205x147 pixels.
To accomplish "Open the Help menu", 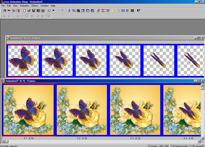I will (x=53, y=6).
